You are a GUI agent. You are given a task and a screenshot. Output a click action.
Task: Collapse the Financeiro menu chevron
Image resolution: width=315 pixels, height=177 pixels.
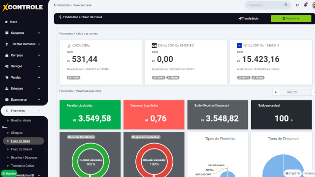click(x=39, y=111)
